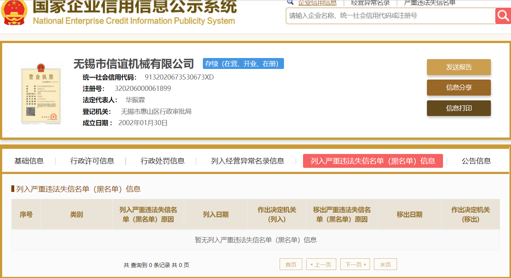
Task: Click the 信息打印 button
Action: [x=459, y=108]
